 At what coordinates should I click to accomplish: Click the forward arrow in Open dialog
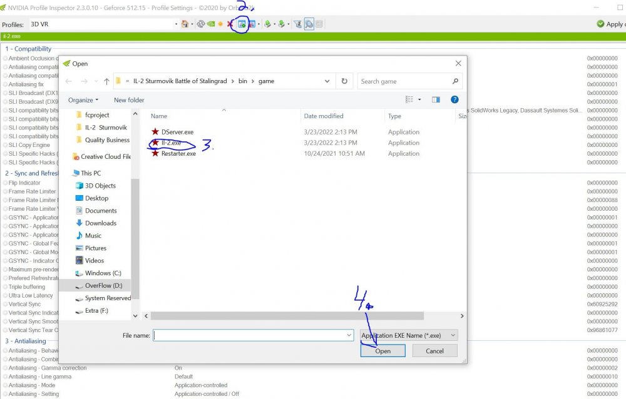(84, 81)
